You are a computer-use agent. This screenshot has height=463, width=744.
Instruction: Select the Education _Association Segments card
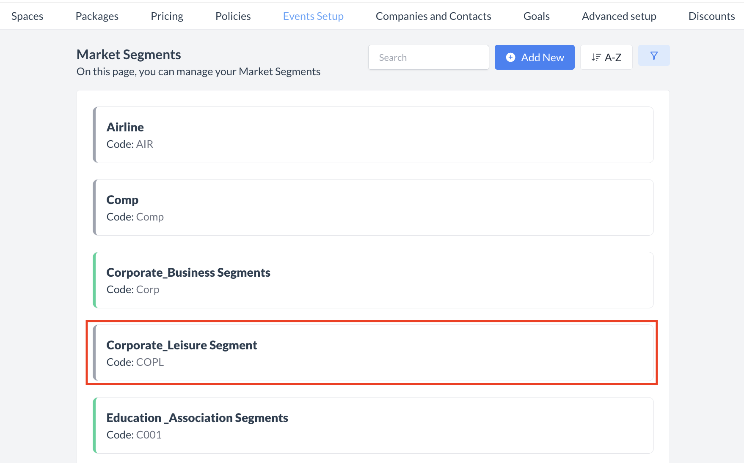(373, 425)
